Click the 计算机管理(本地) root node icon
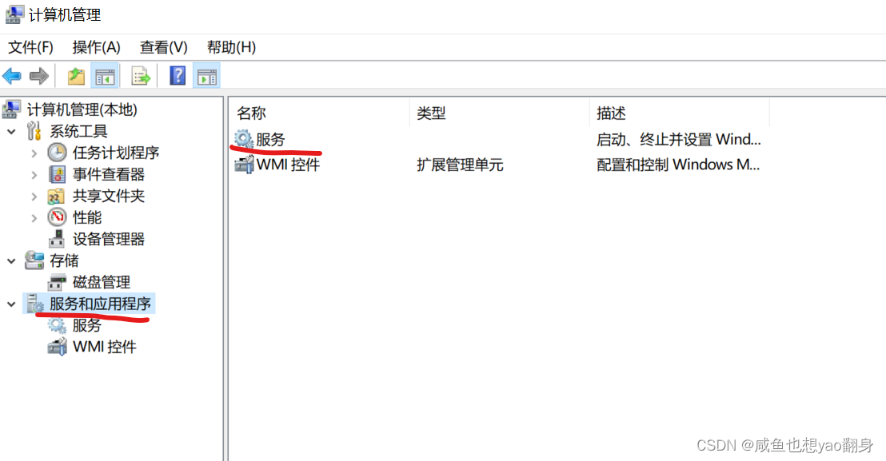The height and width of the screenshot is (461, 886). 12,109
